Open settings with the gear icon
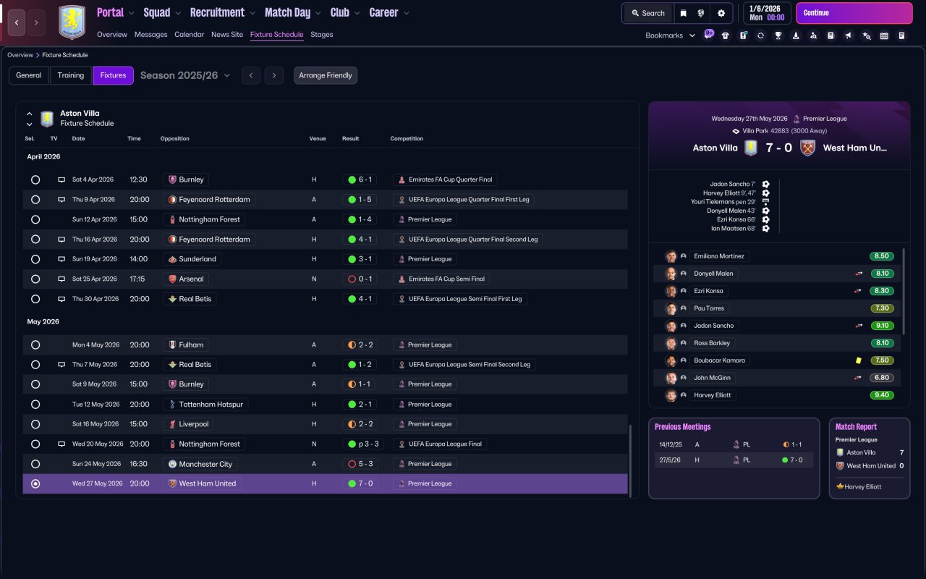This screenshot has width=926, height=579. pos(721,13)
